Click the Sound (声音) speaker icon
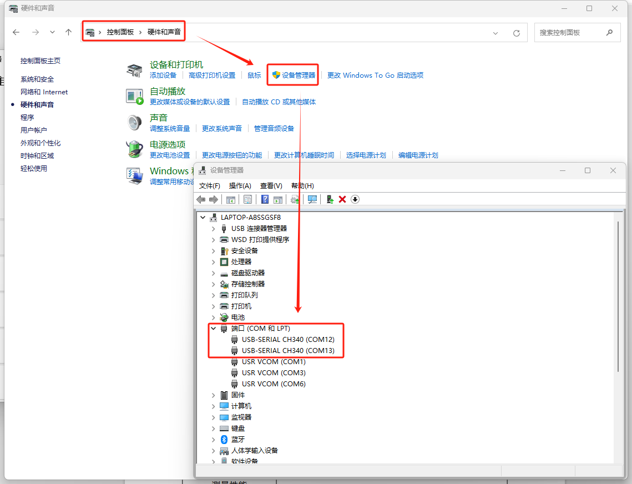 click(x=134, y=123)
